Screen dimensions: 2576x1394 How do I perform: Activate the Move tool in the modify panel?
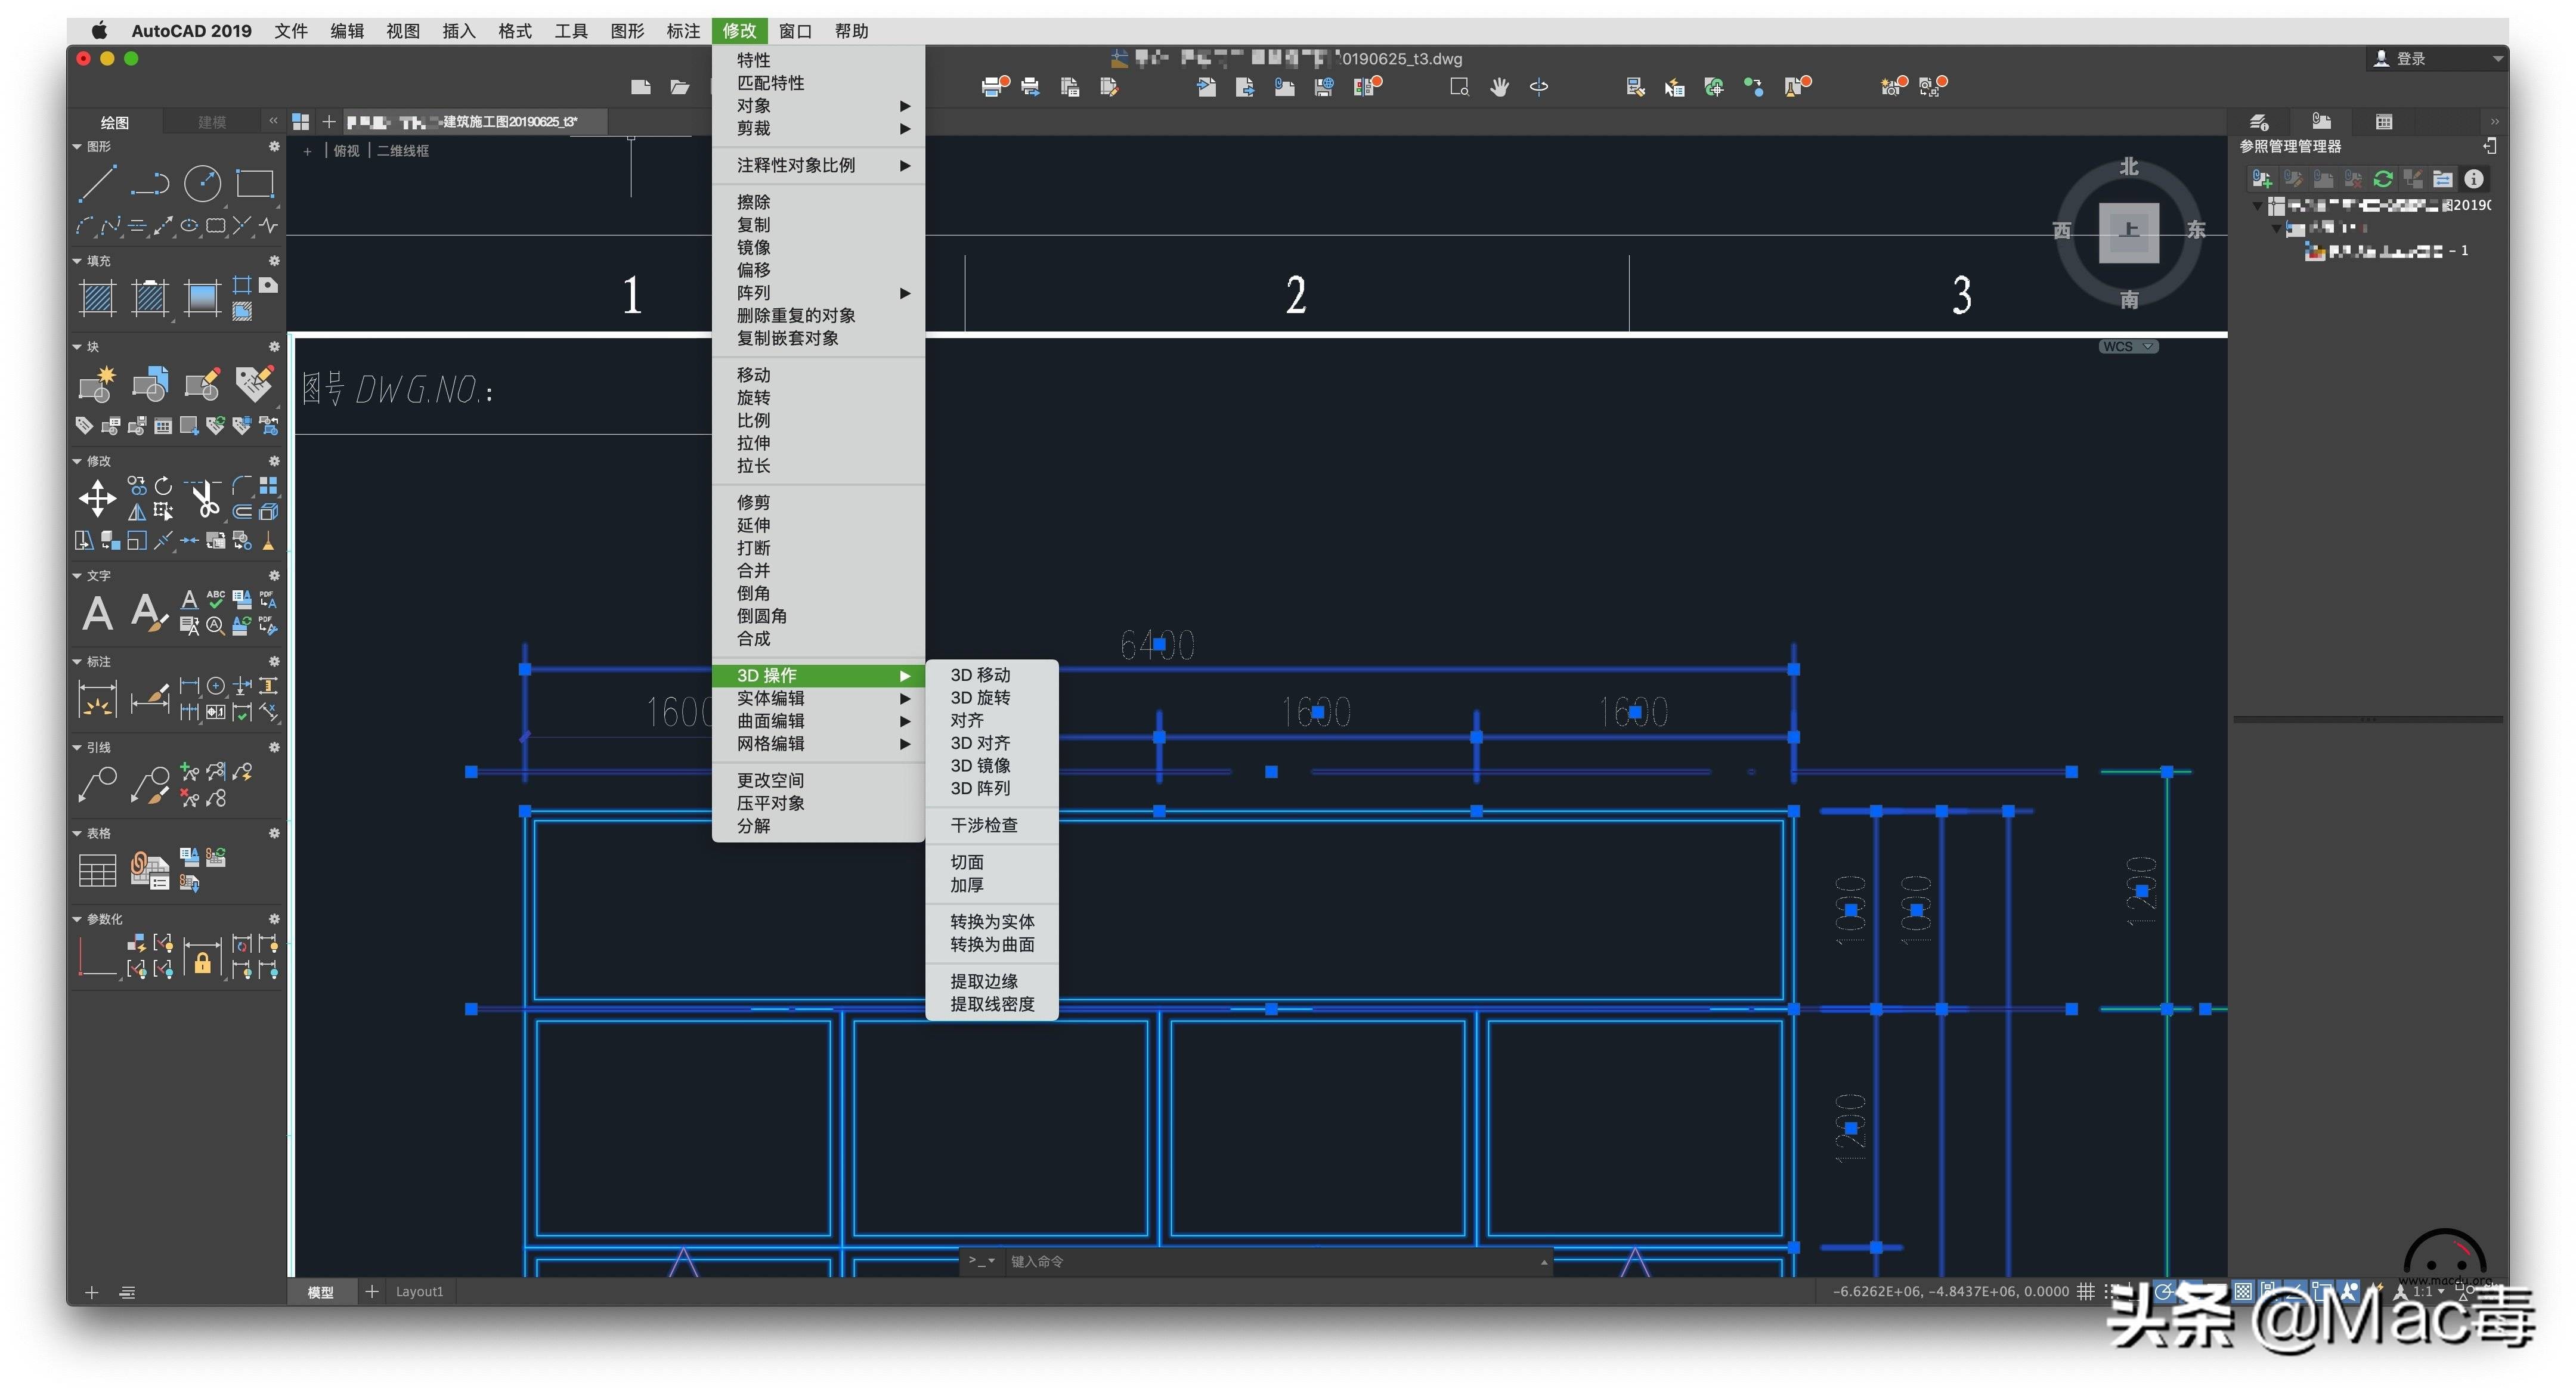(x=97, y=498)
